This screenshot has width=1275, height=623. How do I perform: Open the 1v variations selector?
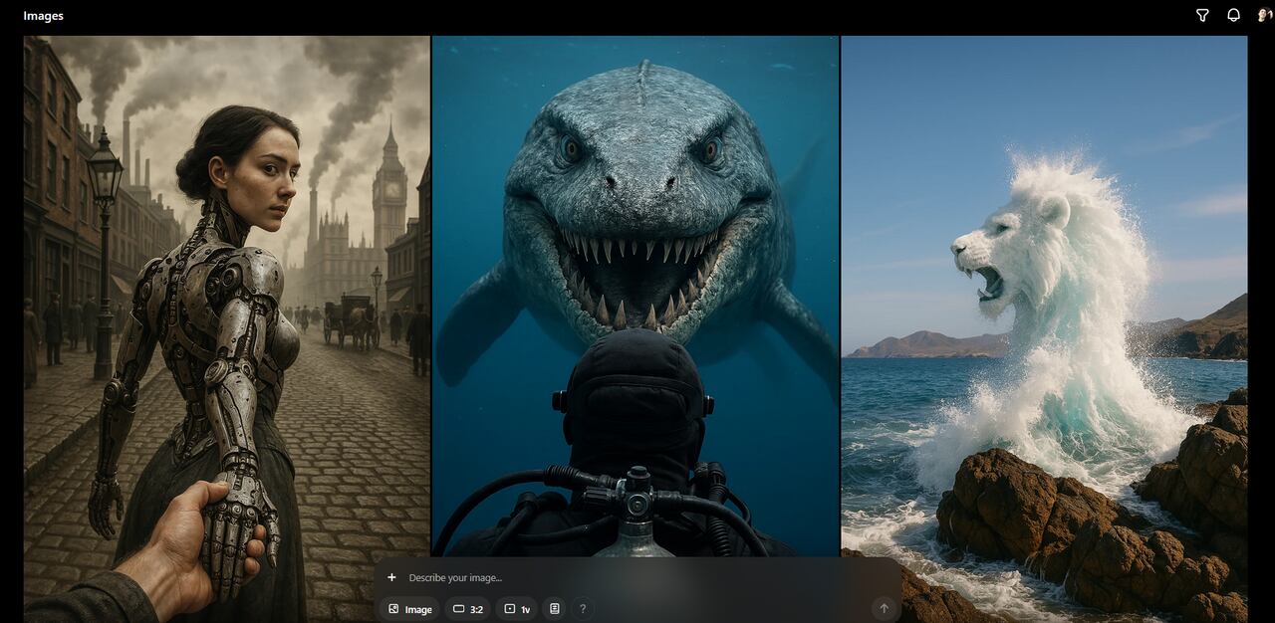click(x=517, y=609)
